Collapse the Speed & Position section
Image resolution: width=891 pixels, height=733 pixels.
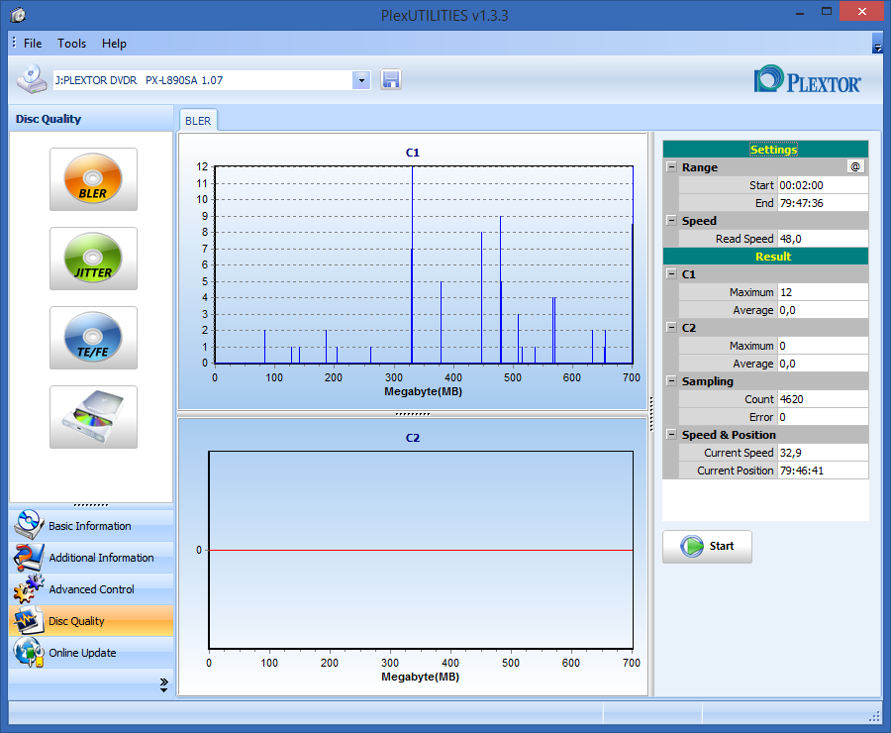(671, 434)
